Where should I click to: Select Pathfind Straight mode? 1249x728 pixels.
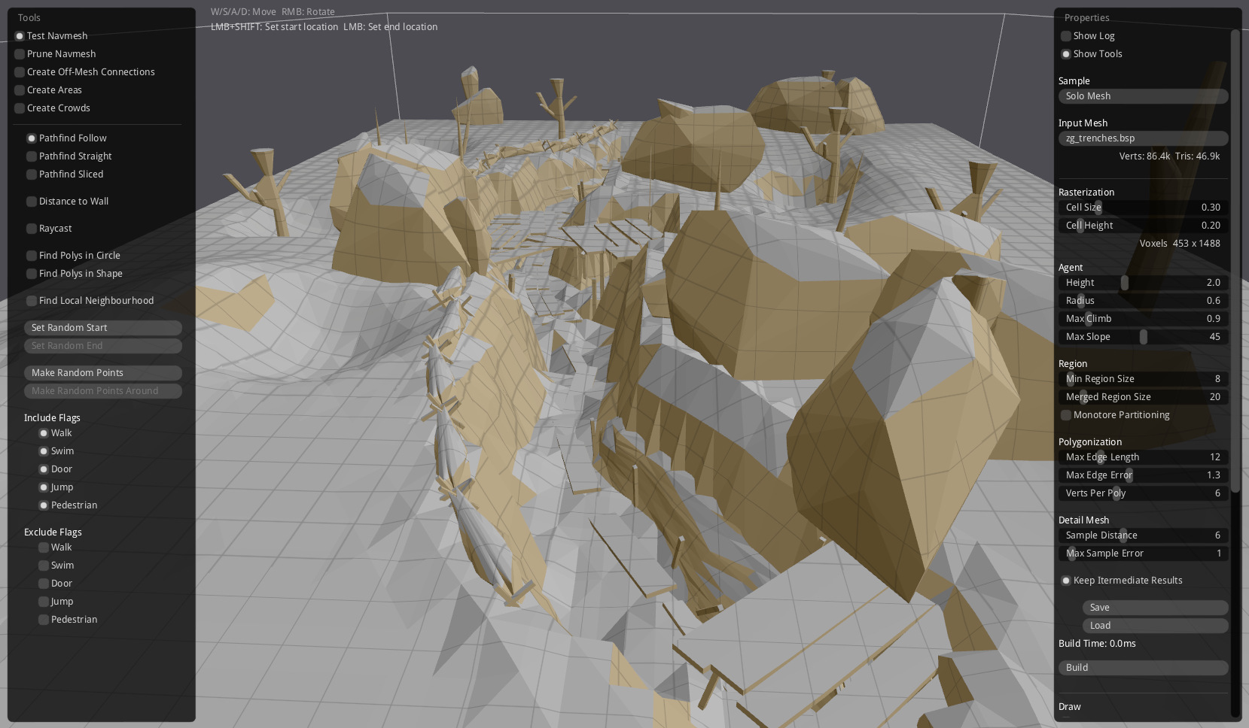tap(32, 156)
